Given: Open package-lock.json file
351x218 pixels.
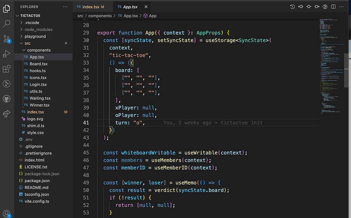Looking at the screenshot, I should pos(43,174).
